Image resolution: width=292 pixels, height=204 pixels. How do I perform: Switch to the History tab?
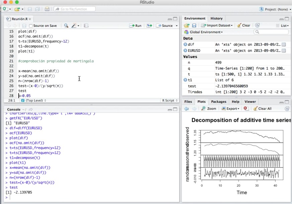[217, 18]
